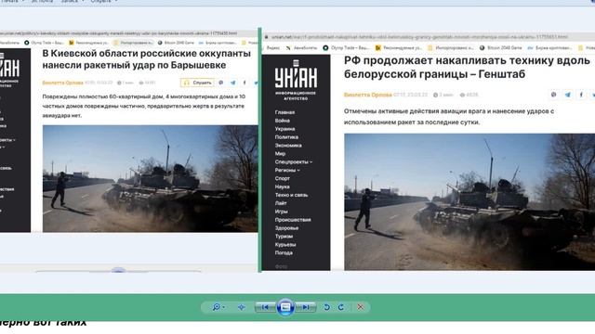The image size is (595, 334).
Task: Go to next image in photo viewer
Action: 306,307
